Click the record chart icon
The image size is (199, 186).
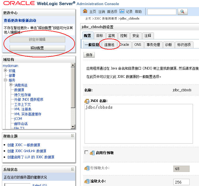tap(122, 11)
